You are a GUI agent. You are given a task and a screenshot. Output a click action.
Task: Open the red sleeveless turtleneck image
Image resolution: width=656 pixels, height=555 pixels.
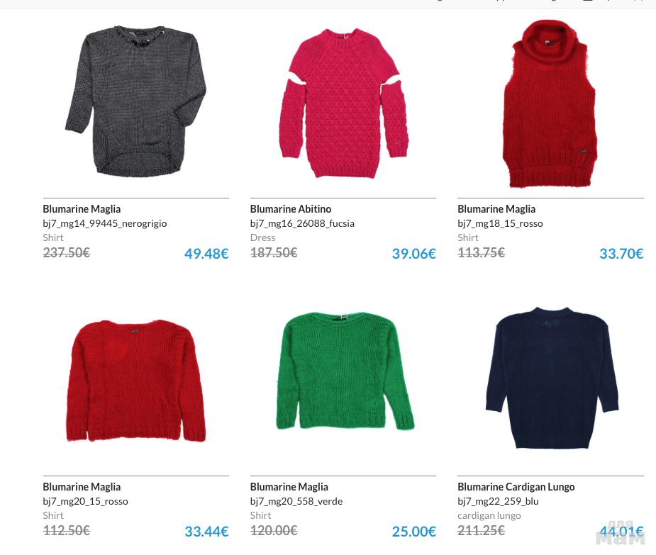(550, 103)
